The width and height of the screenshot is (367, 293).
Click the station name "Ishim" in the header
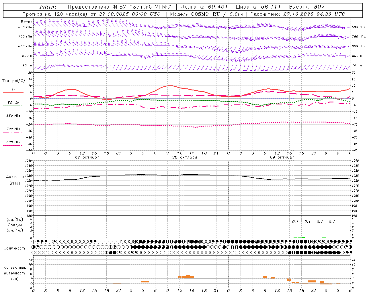click(48, 7)
